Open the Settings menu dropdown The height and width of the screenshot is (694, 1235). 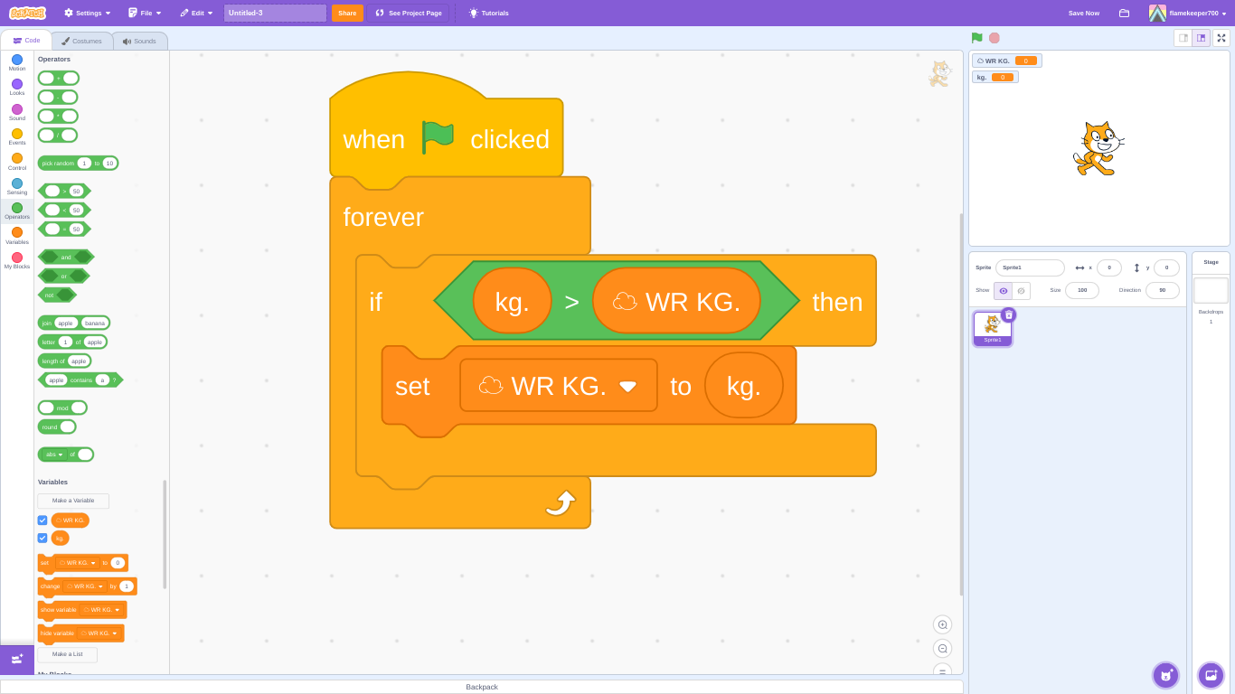point(88,13)
